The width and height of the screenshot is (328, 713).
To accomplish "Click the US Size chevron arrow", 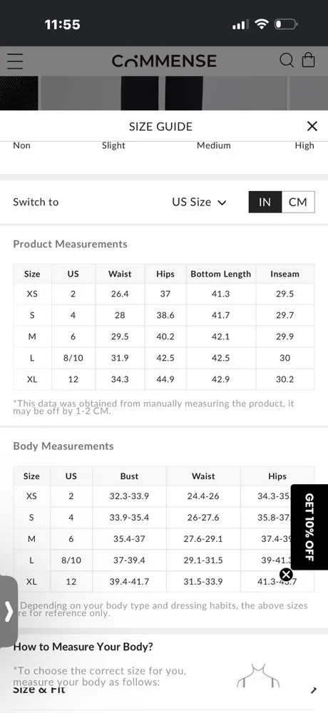I will click(x=222, y=202).
